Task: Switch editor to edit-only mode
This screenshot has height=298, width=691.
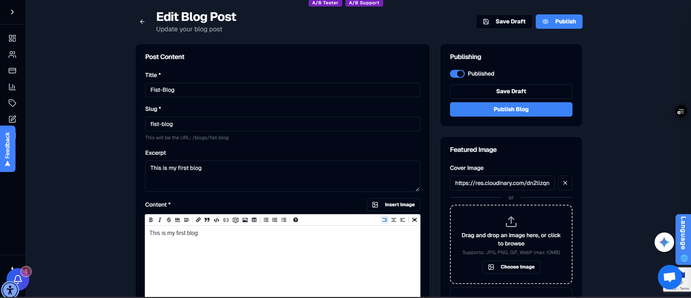Action: coord(385,220)
